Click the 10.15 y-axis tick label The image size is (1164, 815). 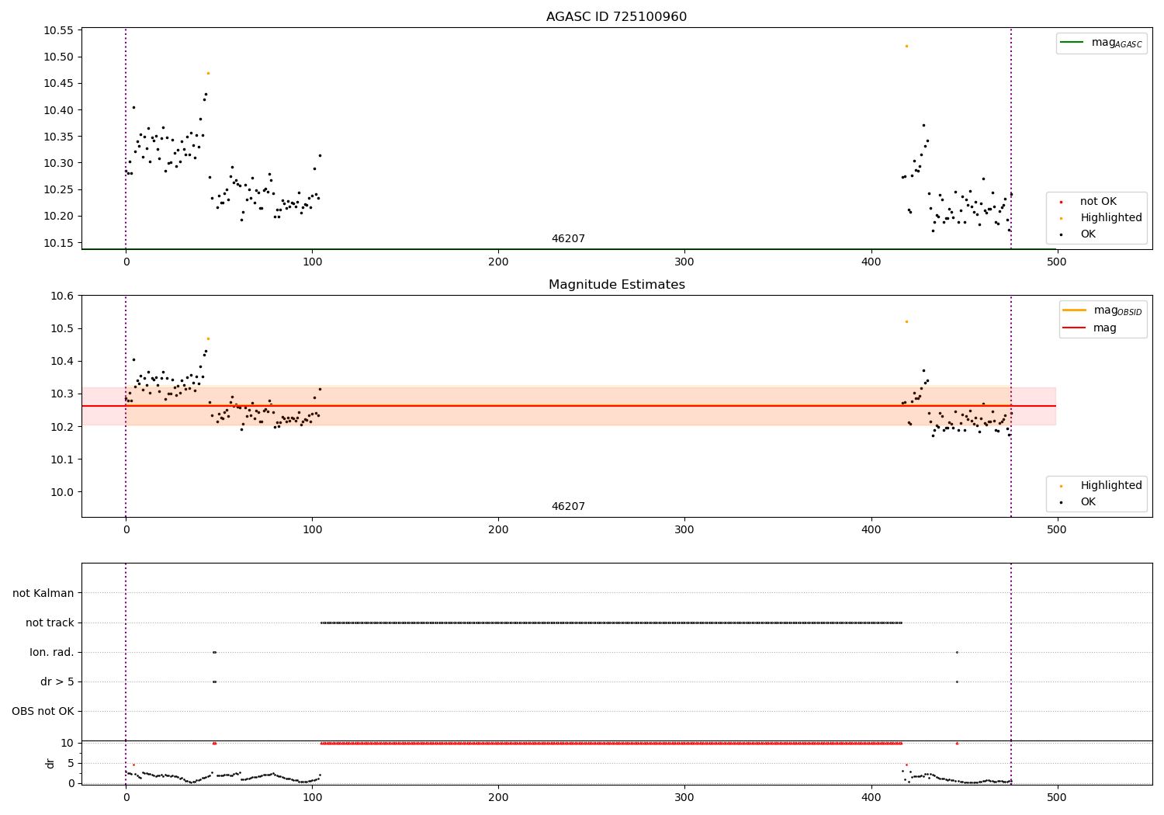58,243
